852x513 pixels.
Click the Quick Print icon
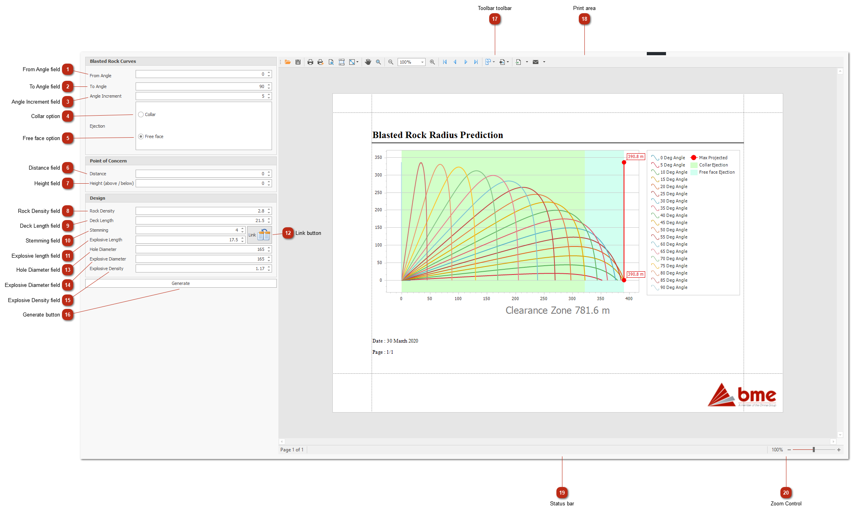click(320, 62)
